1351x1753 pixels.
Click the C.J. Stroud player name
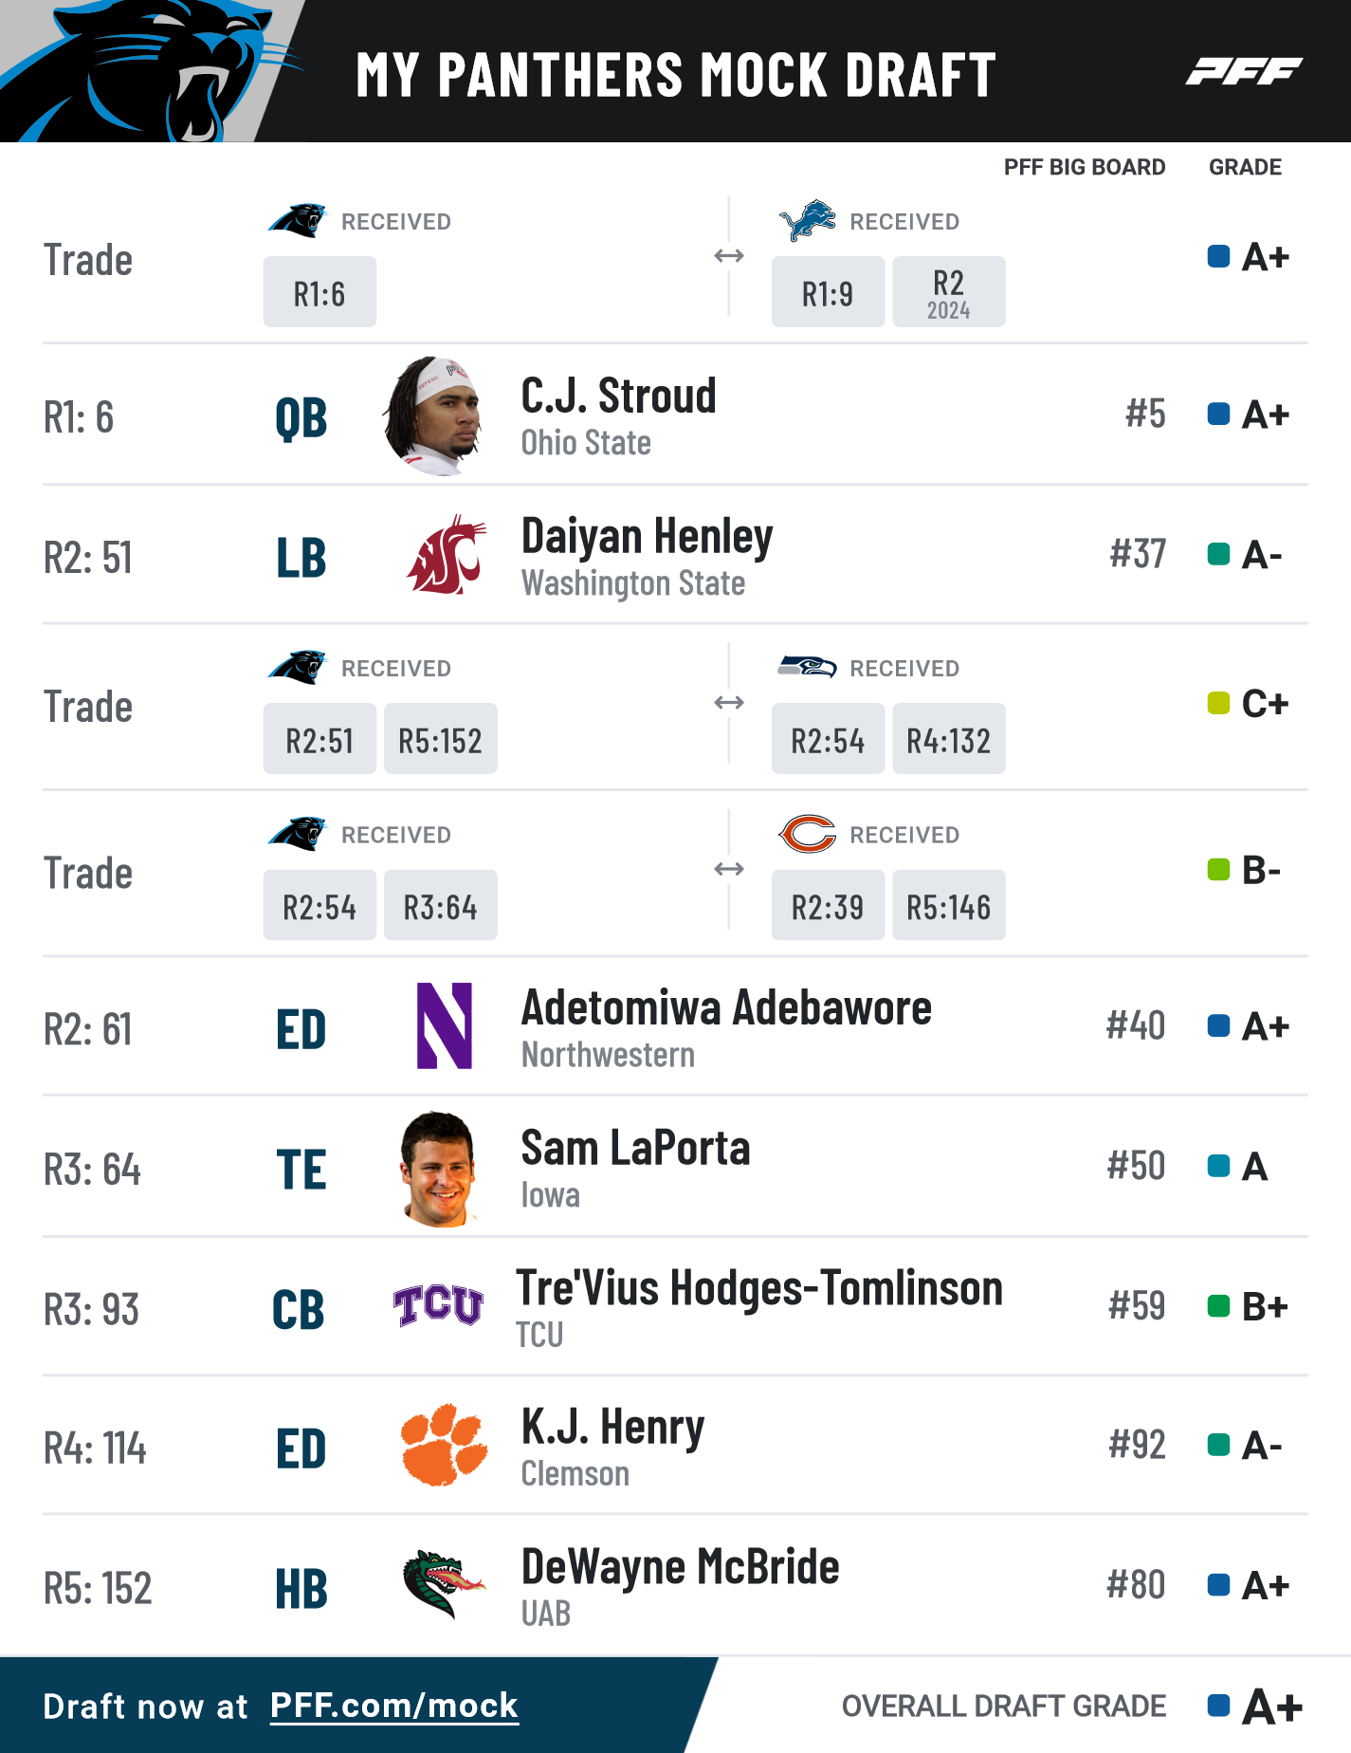click(619, 396)
